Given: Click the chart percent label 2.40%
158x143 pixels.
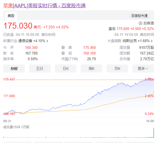Looking at the screenshot, I should tap(149, 96).
